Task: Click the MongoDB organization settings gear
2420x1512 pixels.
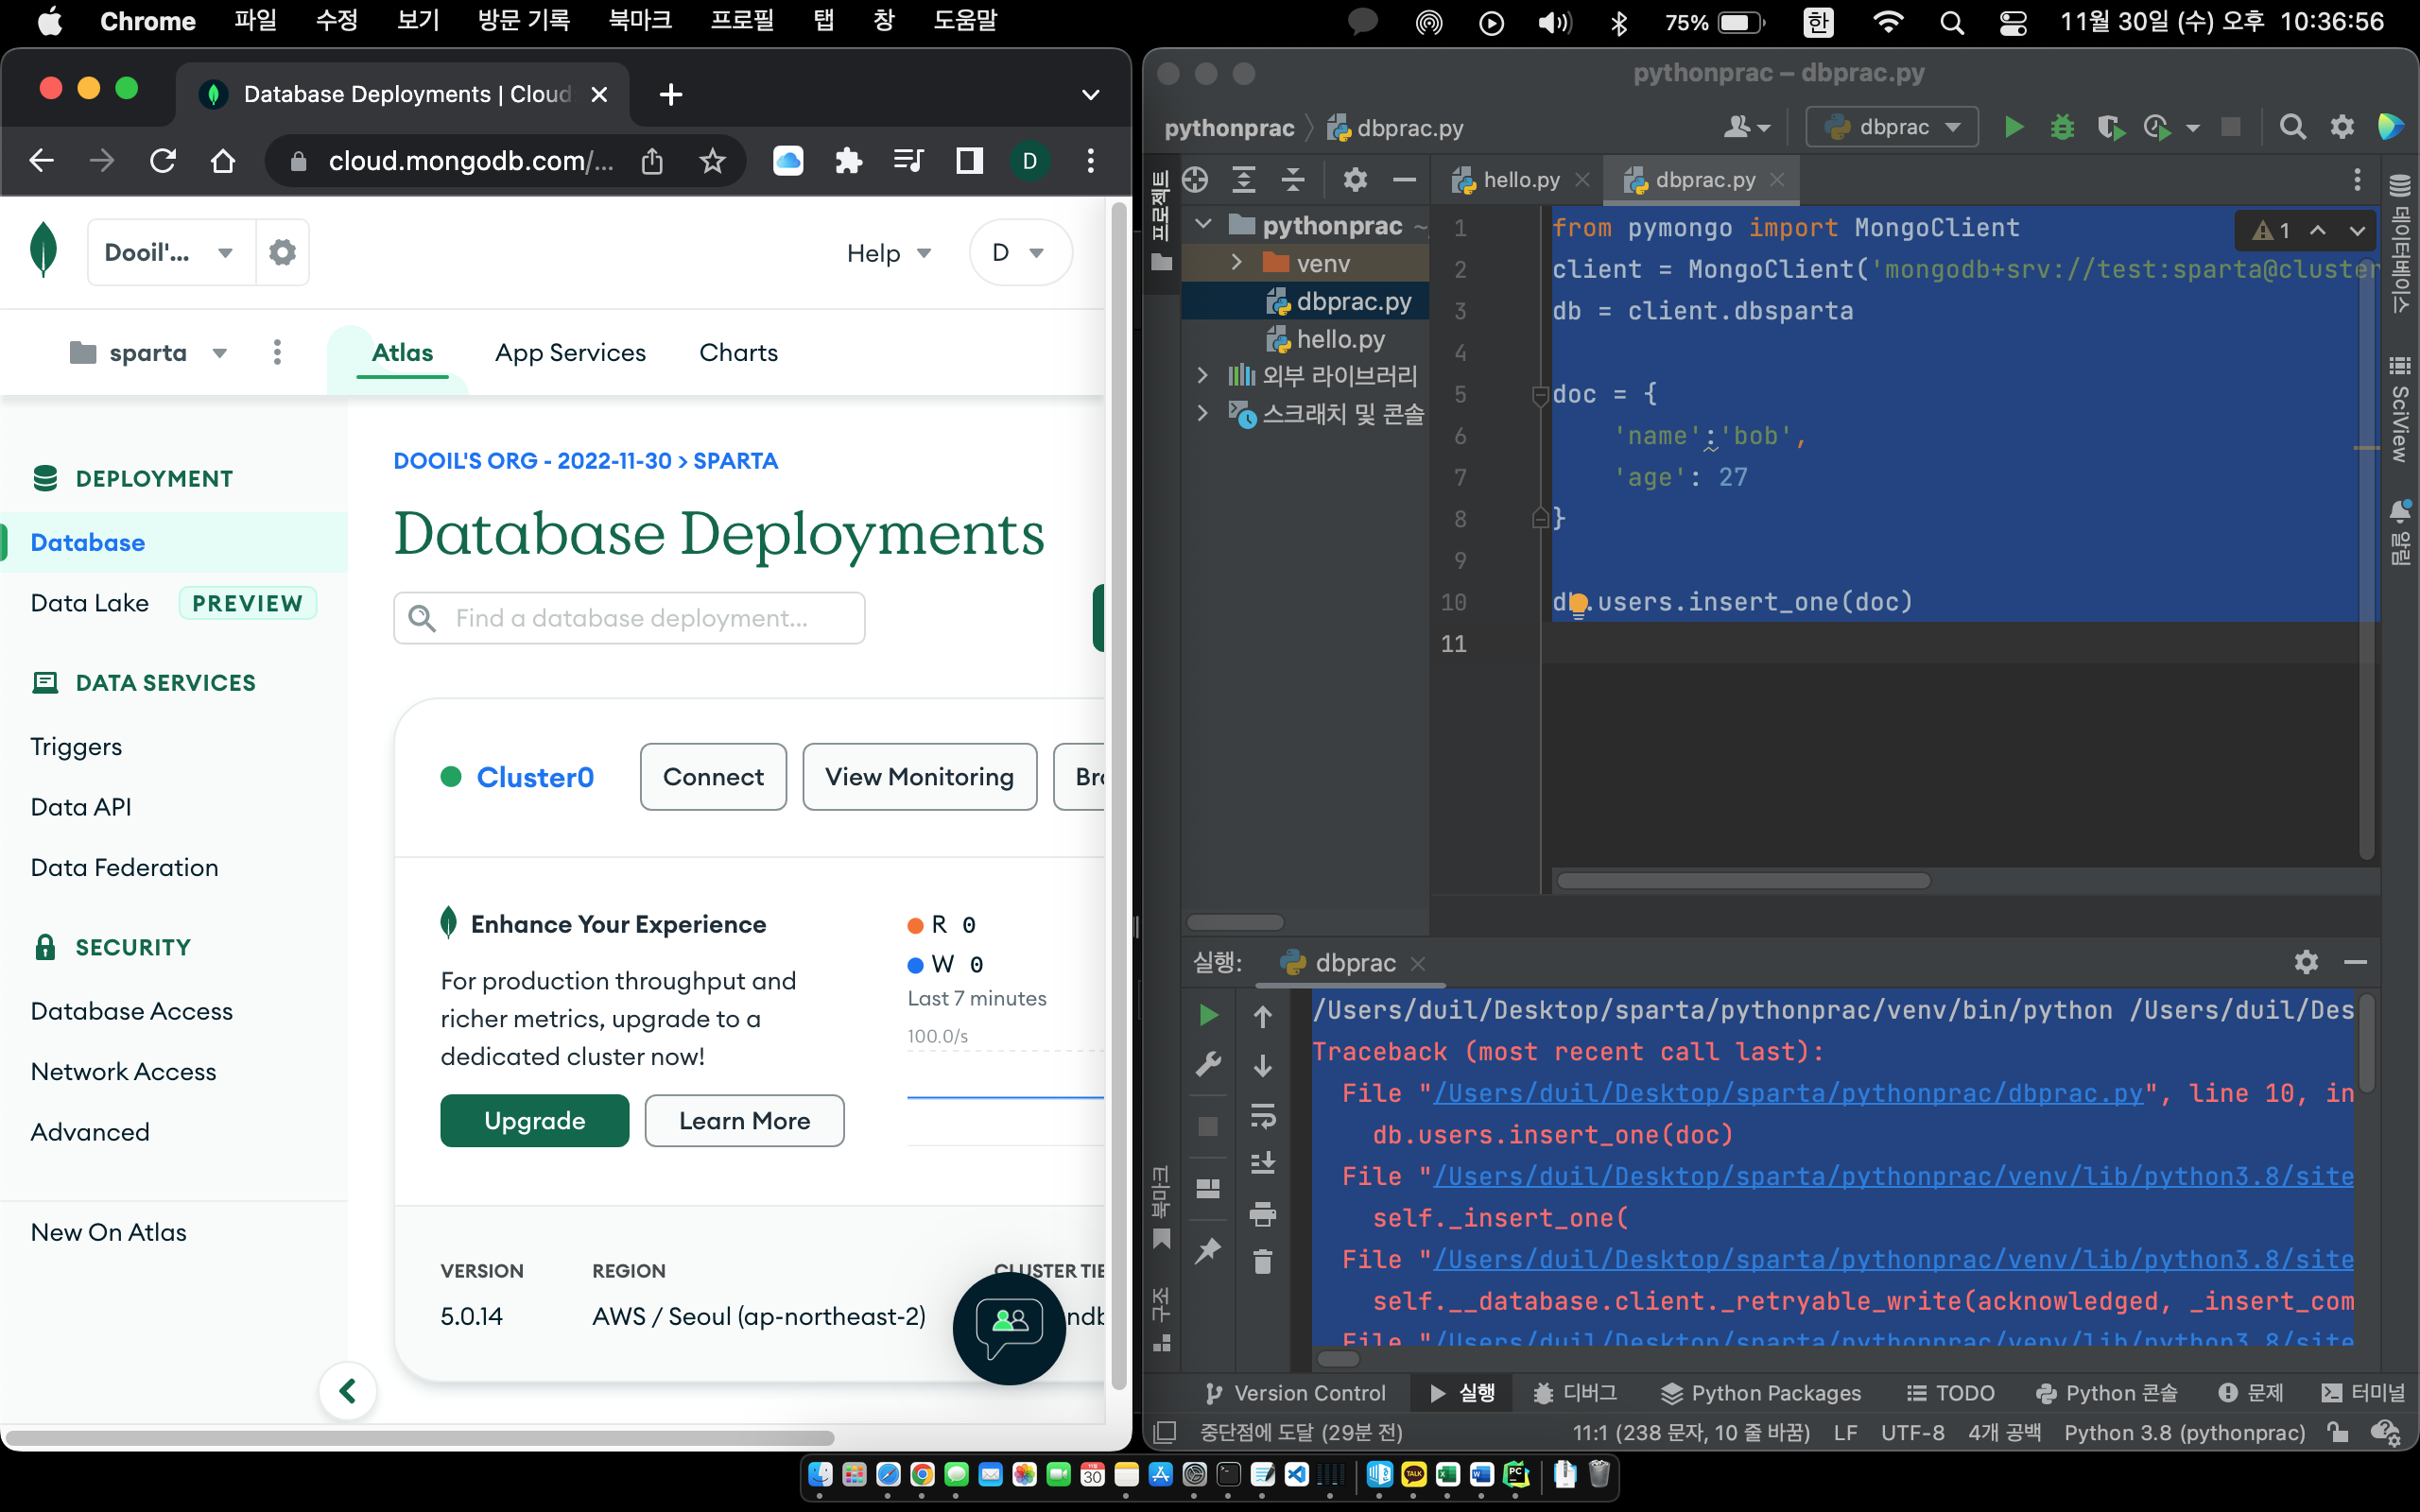Action: pos(283,252)
